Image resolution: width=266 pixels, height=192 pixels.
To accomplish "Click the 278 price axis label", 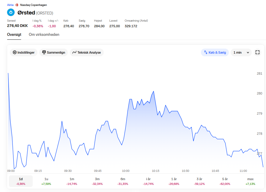I will tap(259, 134).
